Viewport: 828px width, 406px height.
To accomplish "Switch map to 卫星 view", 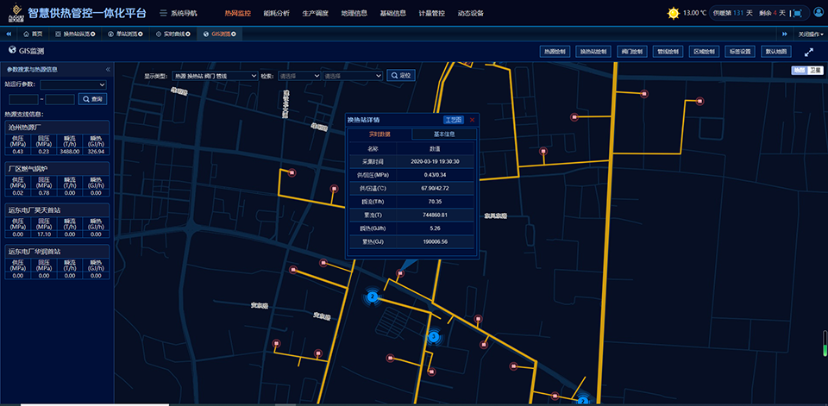I will coord(815,70).
